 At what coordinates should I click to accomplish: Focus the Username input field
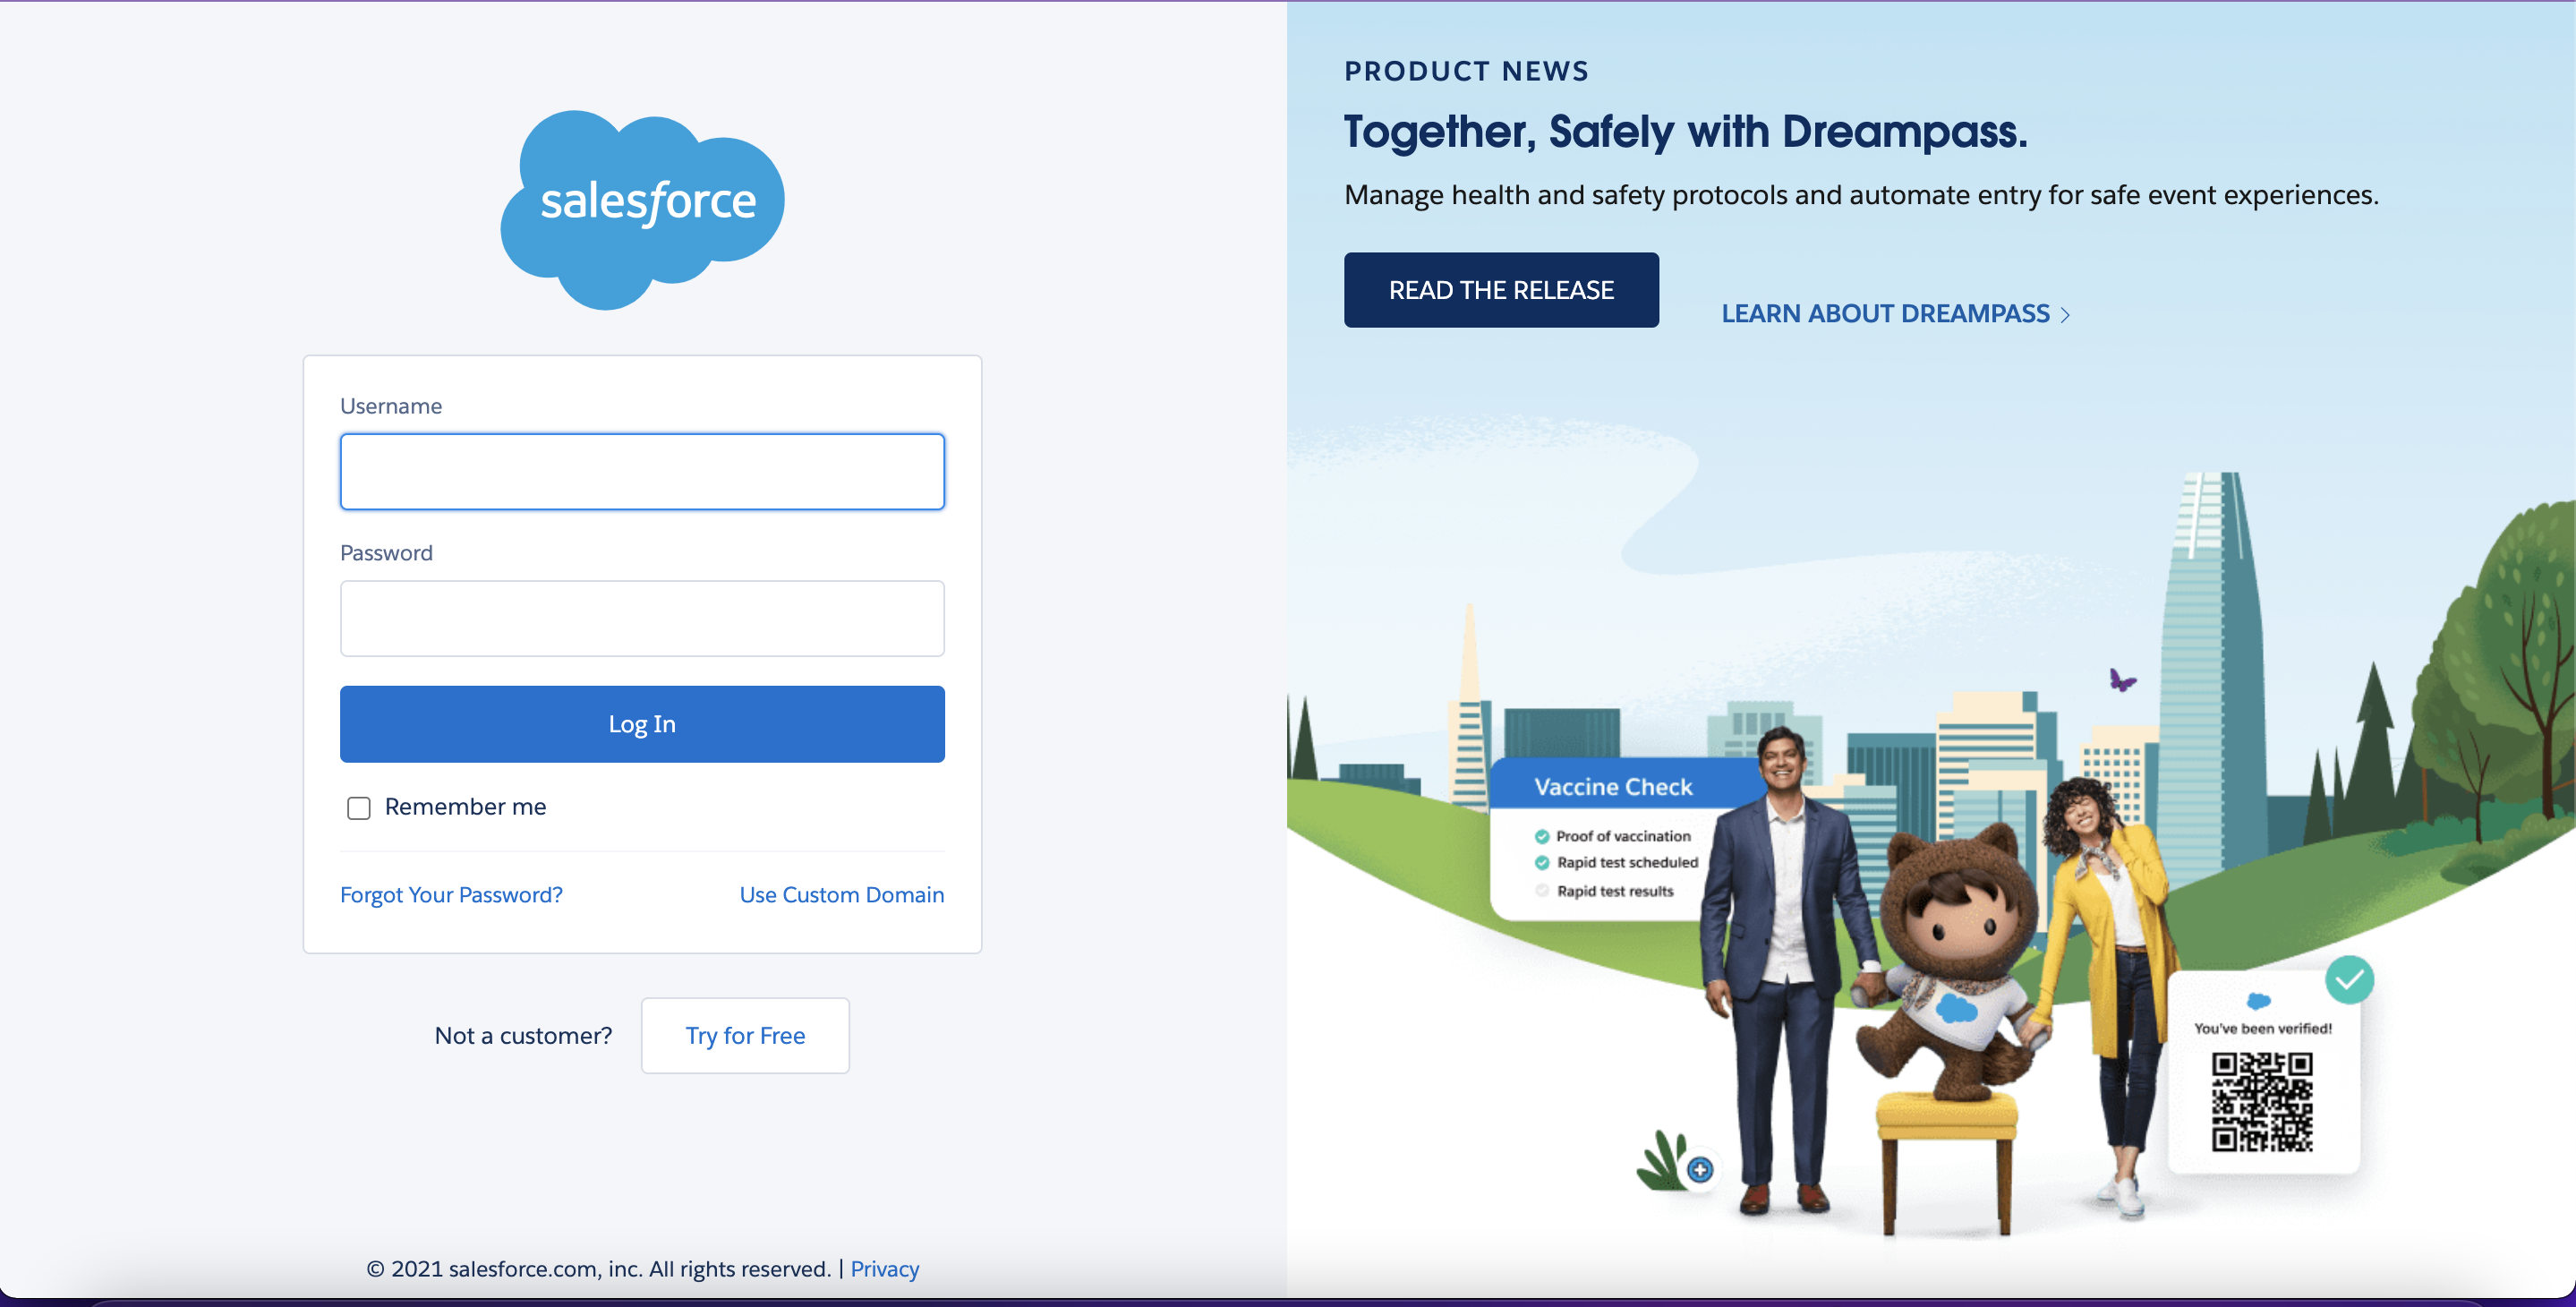pyautogui.click(x=642, y=471)
